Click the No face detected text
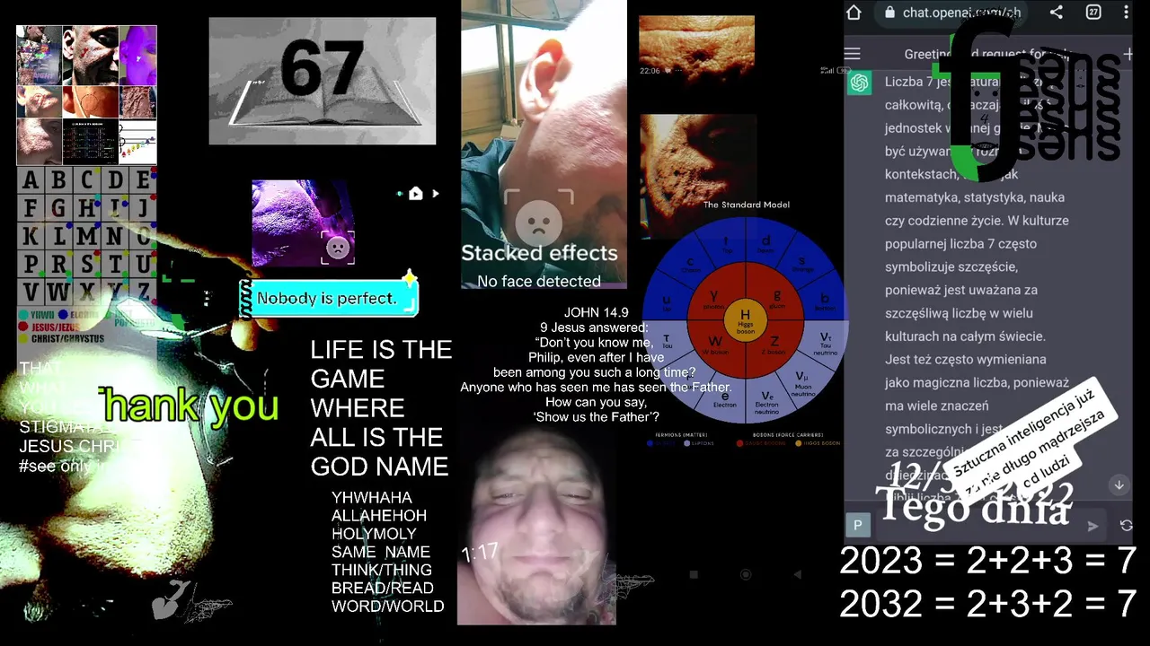Viewport: 1150px width, 646px height. 539,281
